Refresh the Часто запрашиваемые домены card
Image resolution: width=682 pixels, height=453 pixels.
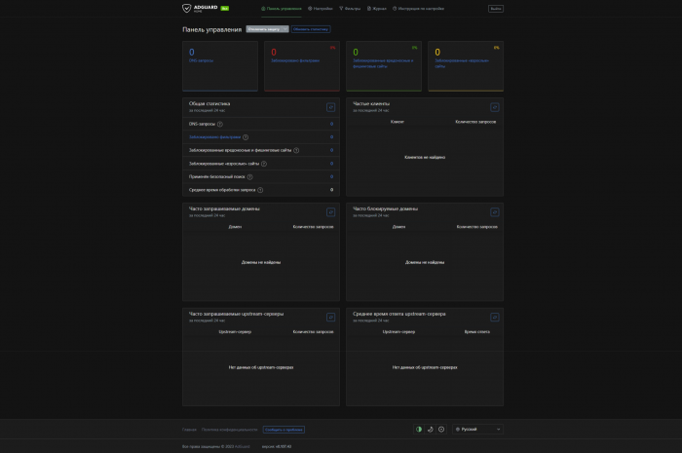[x=330, y=211]
